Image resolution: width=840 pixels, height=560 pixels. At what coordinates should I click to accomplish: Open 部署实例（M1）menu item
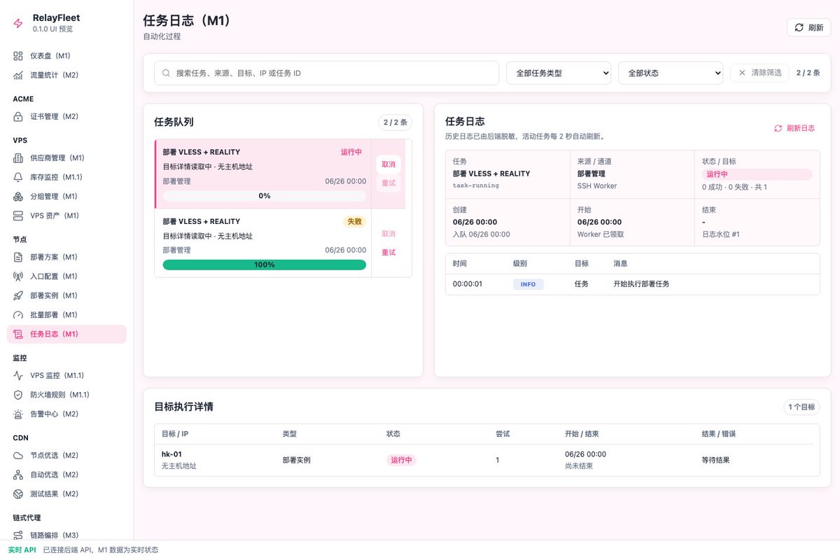point(66,295)
